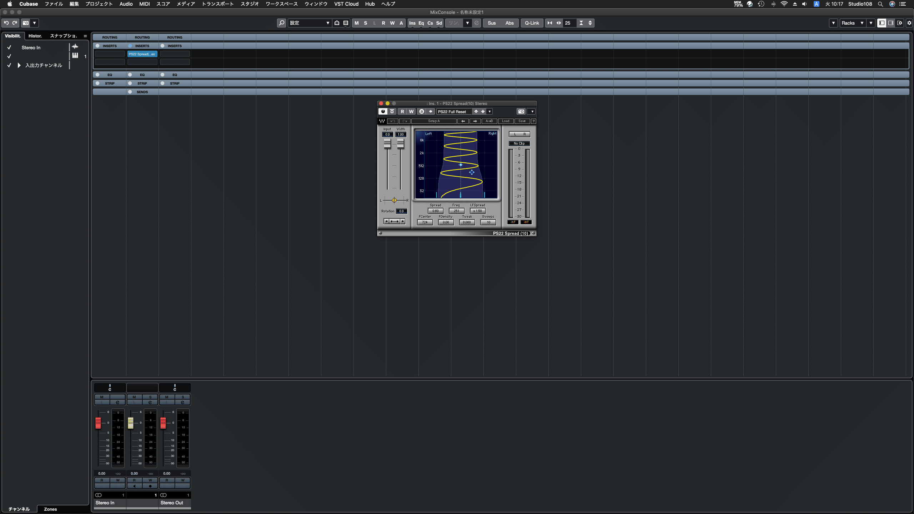Image resolution: width=914 pixels, height=514 pixels.
Task: Open the 設定 presets dropdown
Action: [328, 23]
